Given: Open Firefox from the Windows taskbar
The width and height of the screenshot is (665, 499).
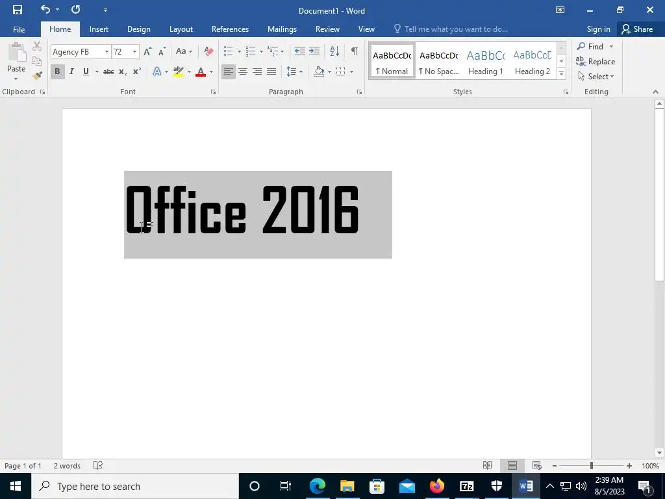Looking at the screenshot, I should [437, 486].
